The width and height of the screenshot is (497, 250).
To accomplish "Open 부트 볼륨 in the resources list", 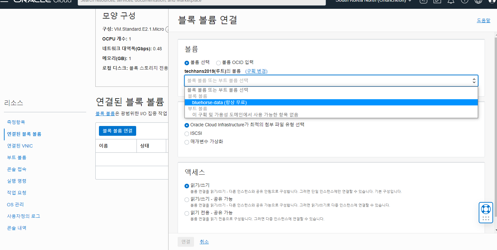I will tap(17, 157).
